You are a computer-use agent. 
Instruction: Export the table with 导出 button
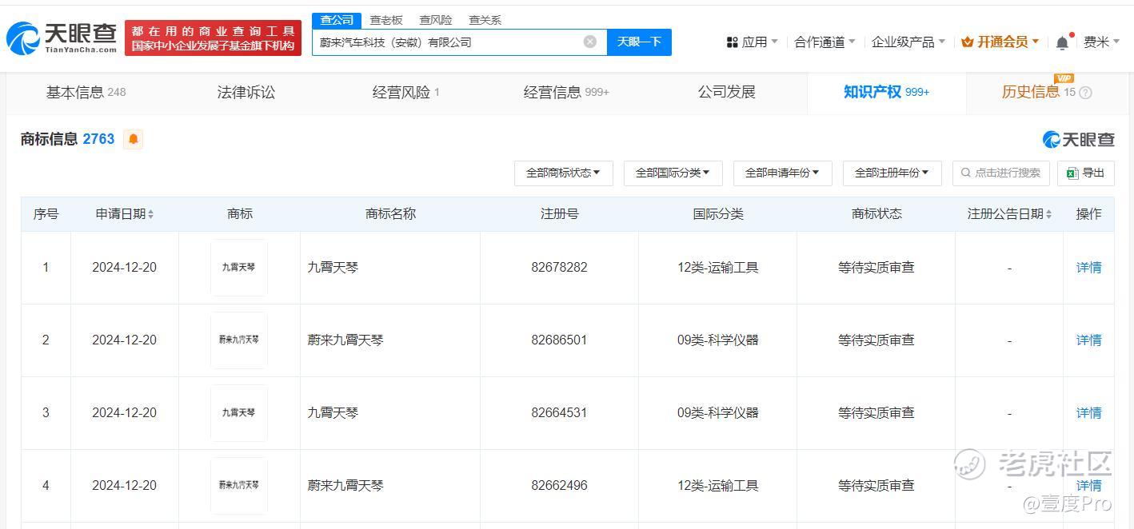tap(1085, 173)
